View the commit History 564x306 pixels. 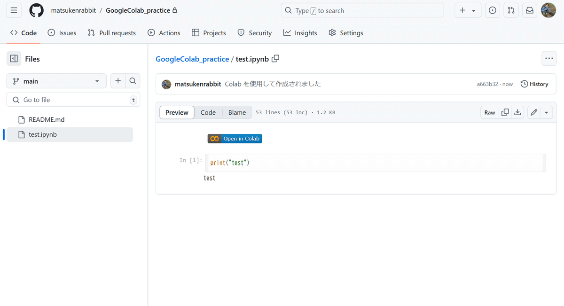[534, 84]
